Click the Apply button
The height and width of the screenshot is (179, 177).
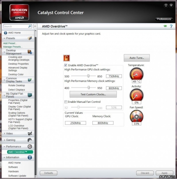(164, 173)
